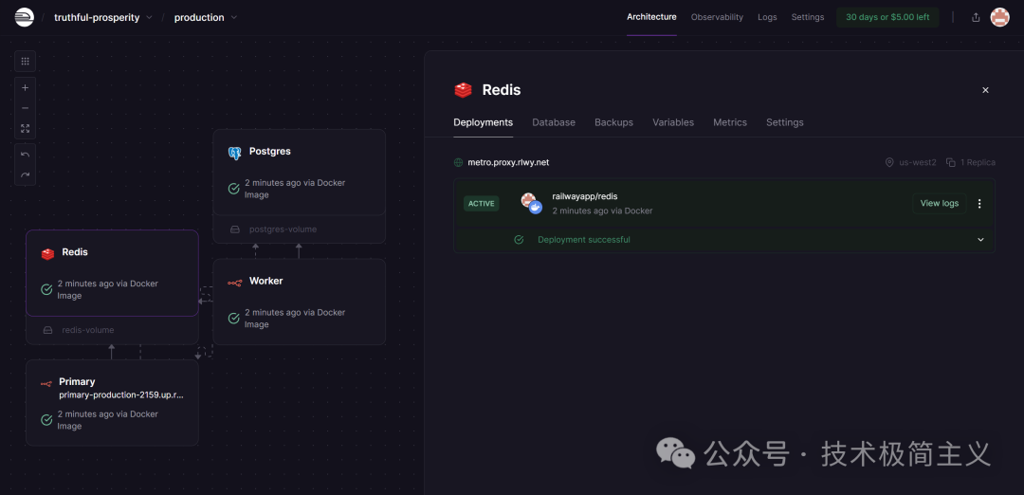Zoom out on the canvas
The width and height of the screenshot is (1024, 495).
pyautogui.click(x=25, y=108)
